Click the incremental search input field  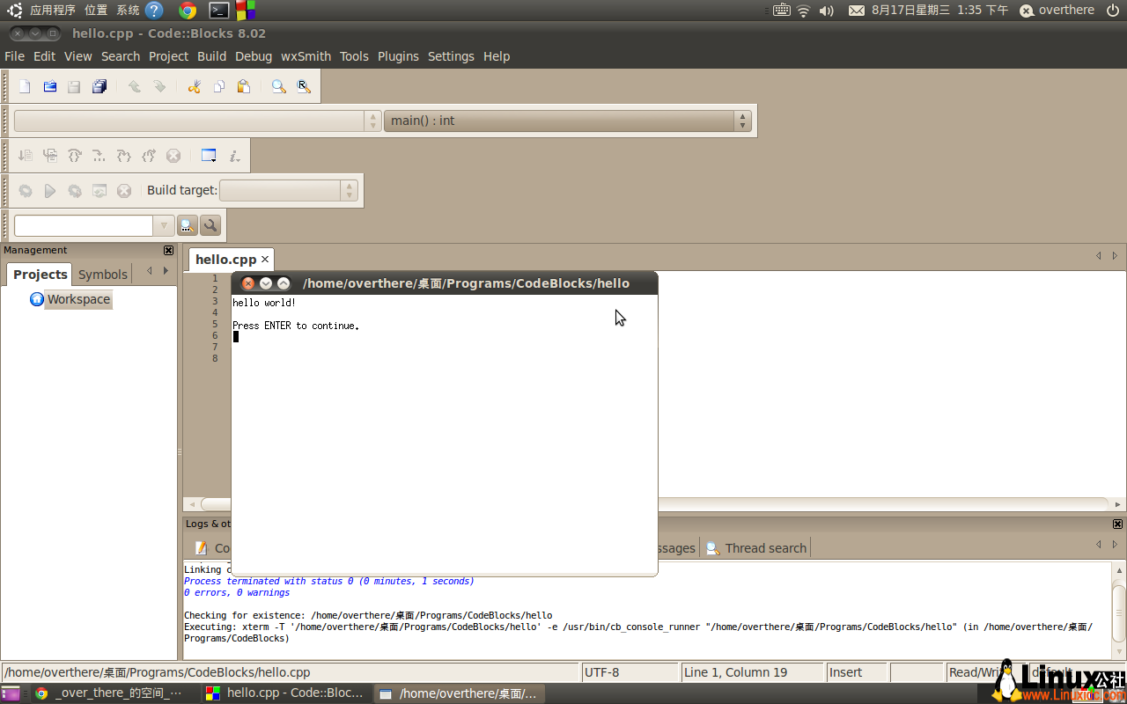(x=84, y=225)
